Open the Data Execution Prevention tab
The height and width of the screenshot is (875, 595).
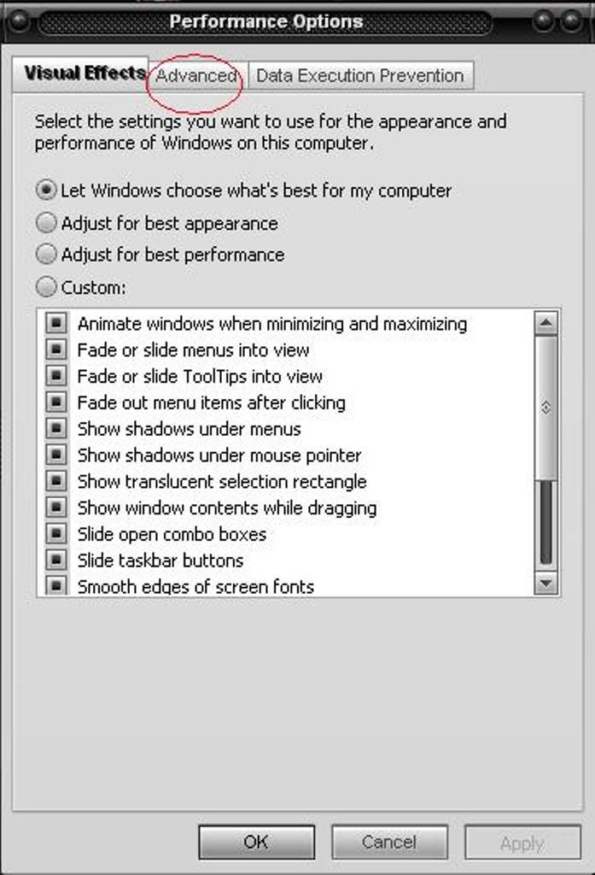359,76
